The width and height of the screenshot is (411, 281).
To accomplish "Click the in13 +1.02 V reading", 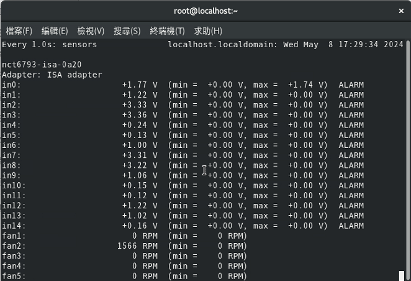I will [140, 216].
